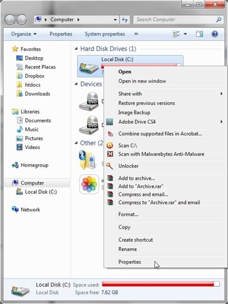Select Local Disk (C:) in navigation tree
The image size is (228, 304).
tap(41, 192)
